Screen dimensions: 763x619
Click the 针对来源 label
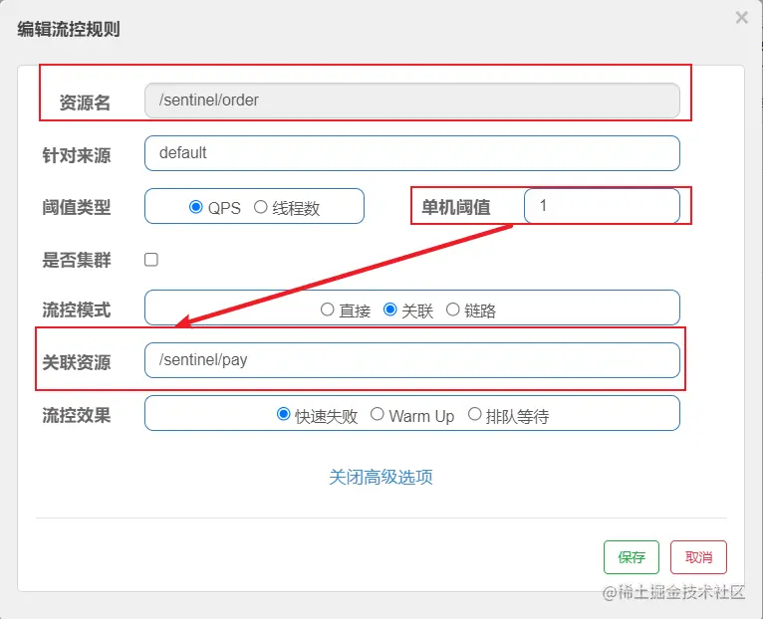pyautogui.click(x=77, y=155)
